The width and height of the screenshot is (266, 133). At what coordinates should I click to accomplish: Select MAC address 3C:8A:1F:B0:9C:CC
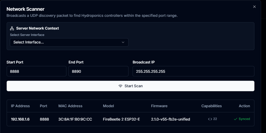tap(75, 119)
